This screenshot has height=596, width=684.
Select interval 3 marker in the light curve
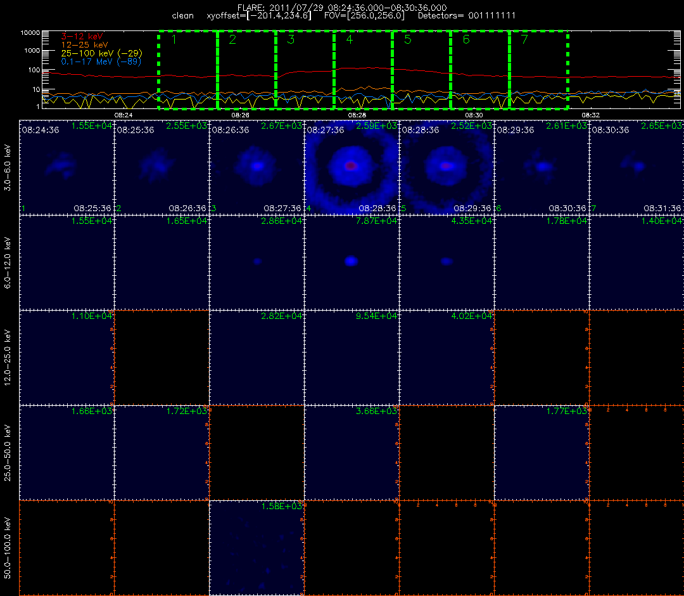291,39
